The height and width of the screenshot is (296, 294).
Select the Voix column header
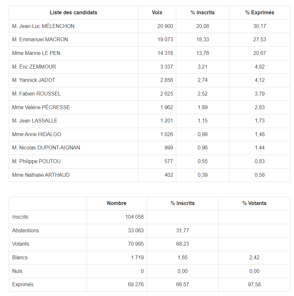(x=157, y=13)
